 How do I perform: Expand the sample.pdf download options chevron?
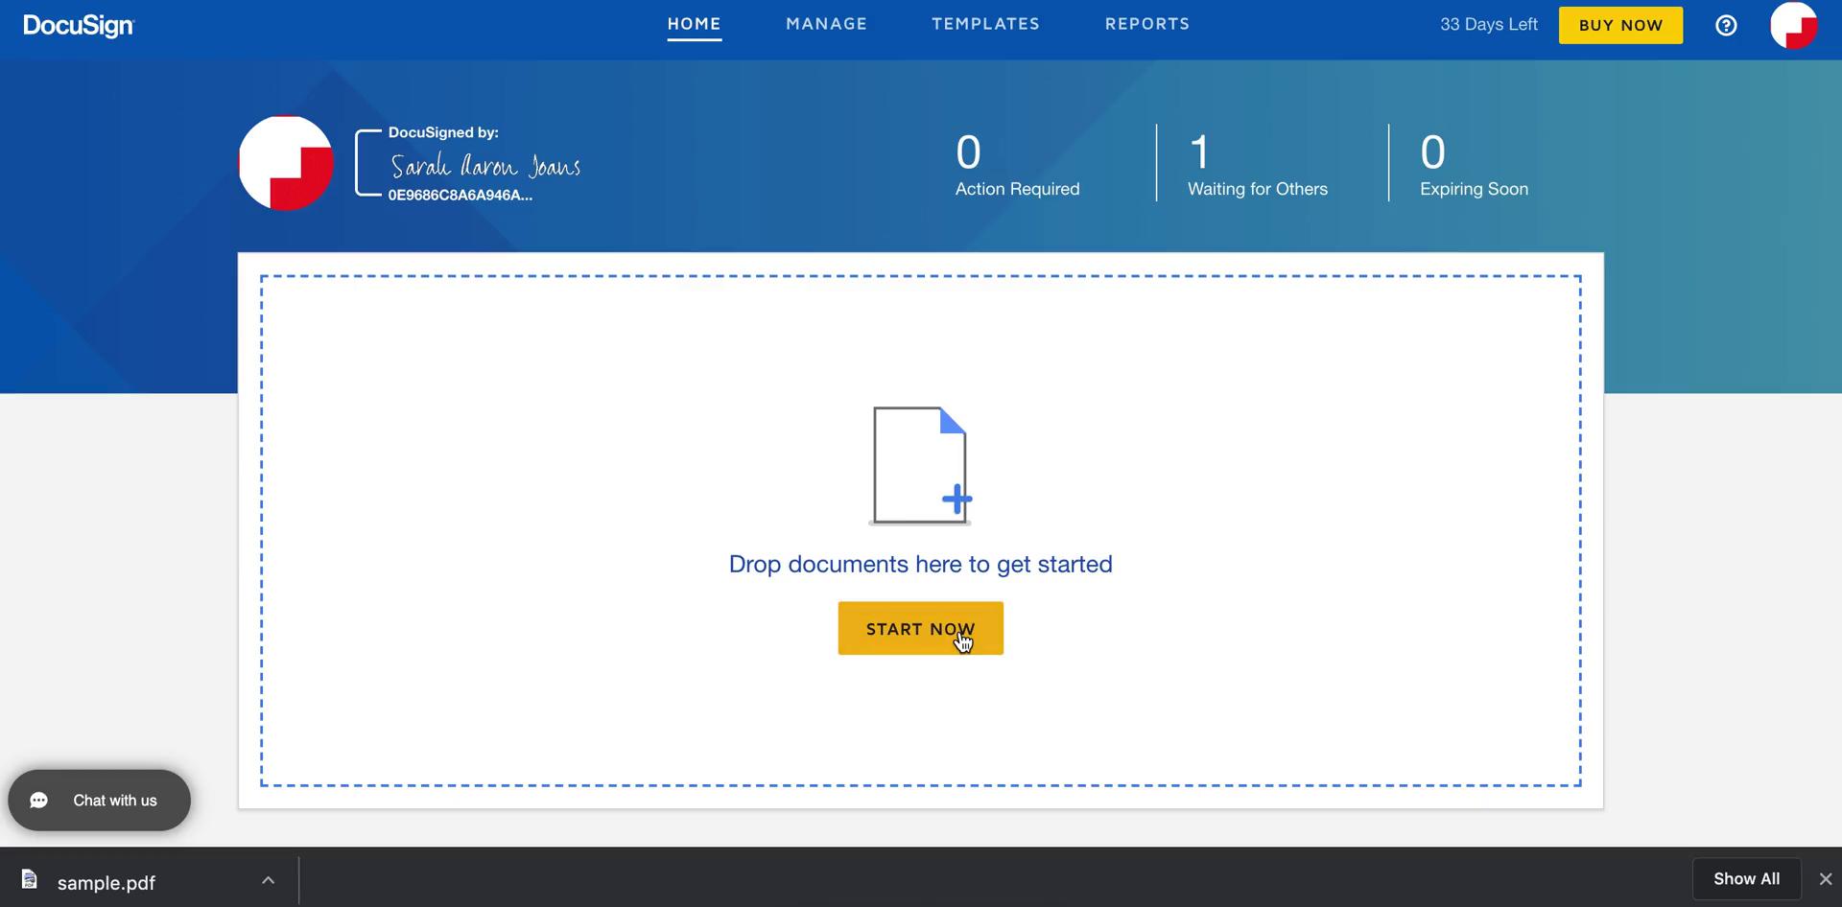pos(269,880)
